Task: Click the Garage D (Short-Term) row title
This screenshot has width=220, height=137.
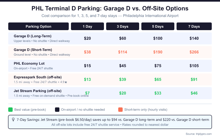Action: (33, 50)
